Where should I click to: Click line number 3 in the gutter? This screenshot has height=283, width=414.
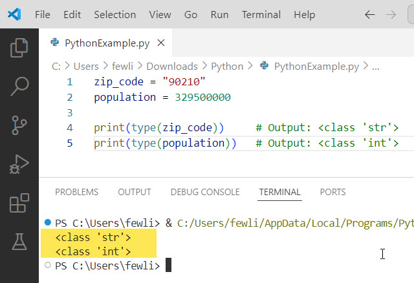coord(70,112)
